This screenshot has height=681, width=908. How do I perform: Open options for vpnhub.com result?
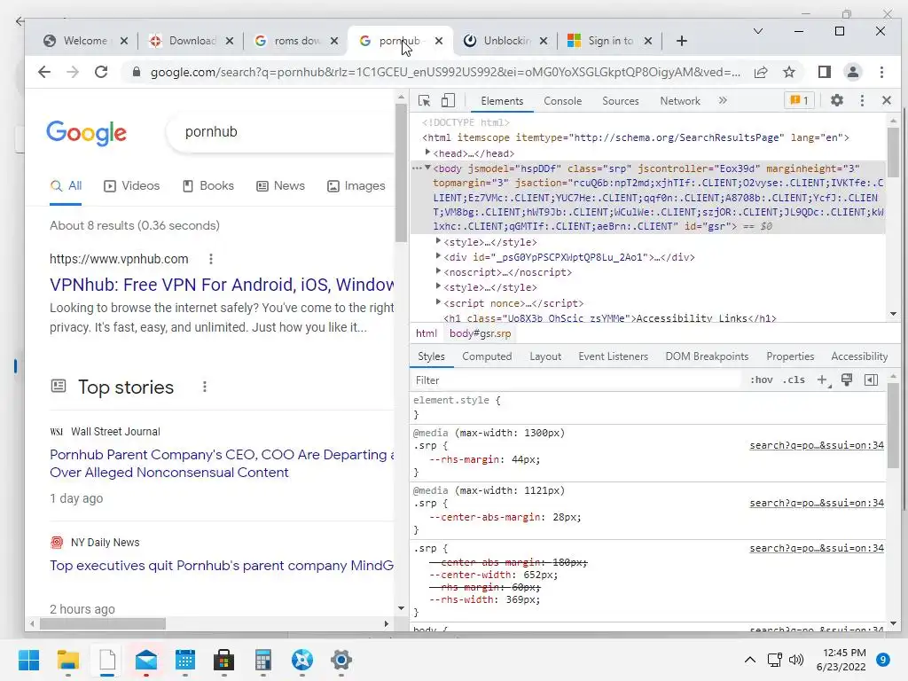(x=211, y=259)
